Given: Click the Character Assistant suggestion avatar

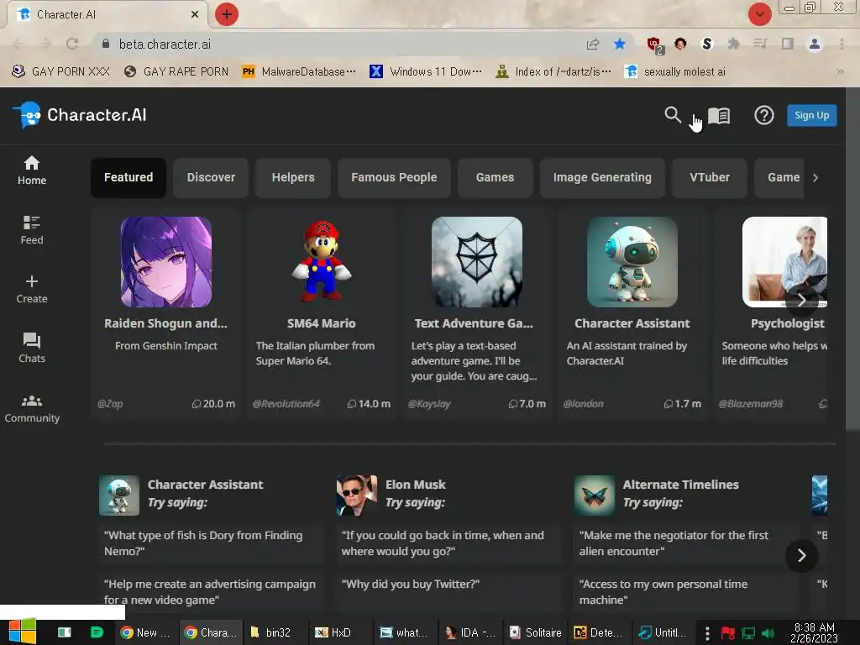Looking at the screenshot, I should click(119, 496).
